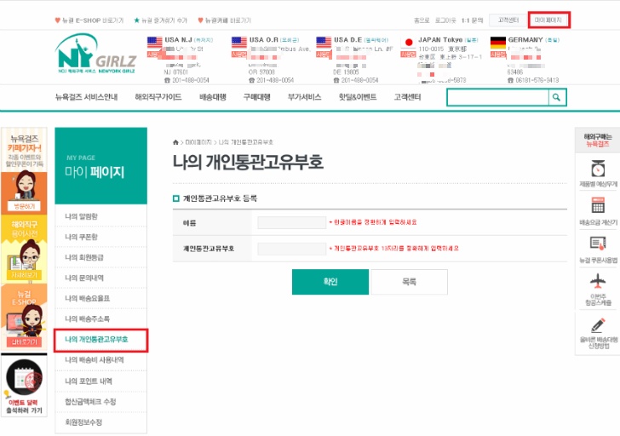Open the 고객센터 item in main navigation
The width and height of the screenshot is (620, 436).
tap(407, 97)
